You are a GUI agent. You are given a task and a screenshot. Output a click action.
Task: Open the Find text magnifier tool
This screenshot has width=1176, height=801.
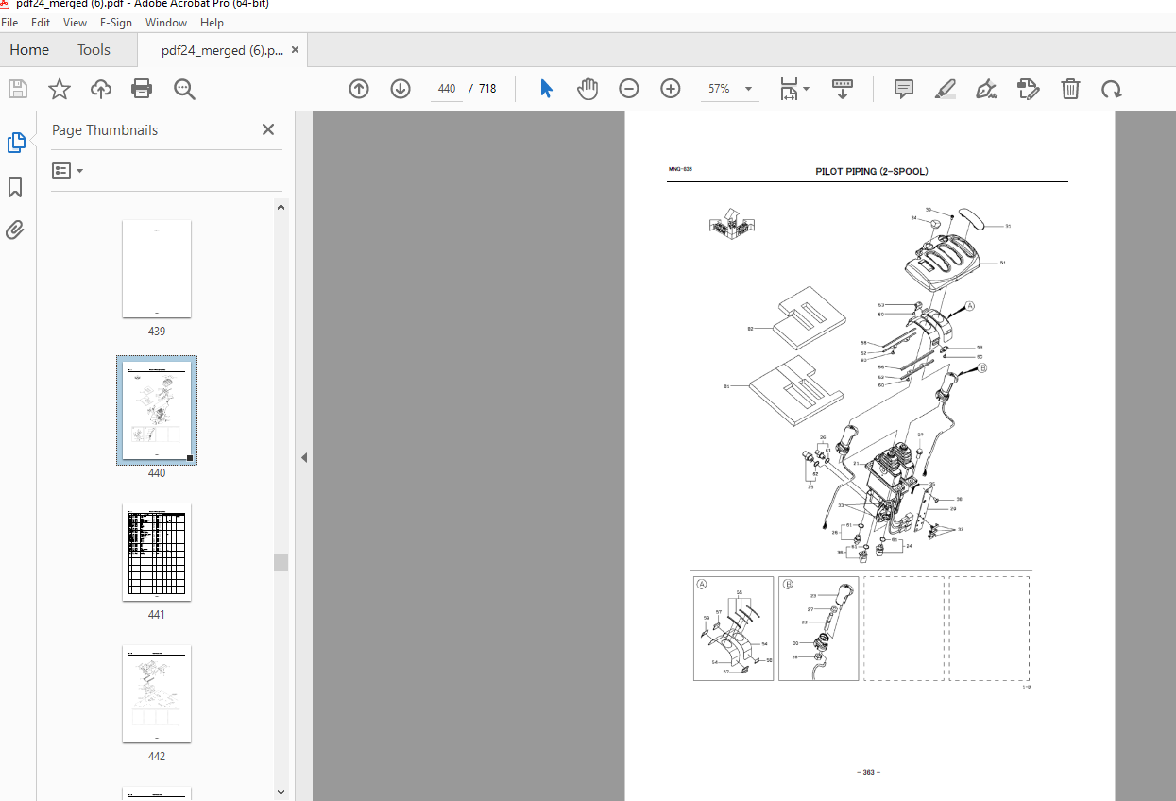tap(184, 89)
